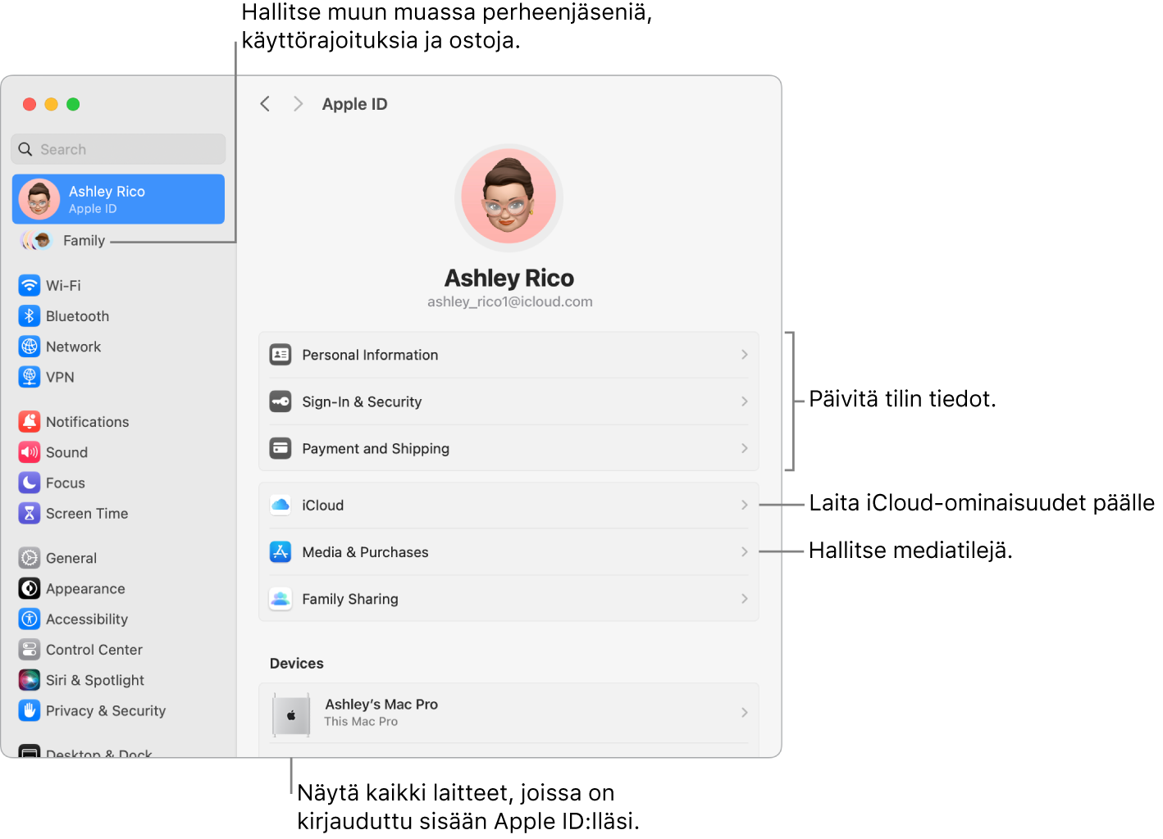This screenshot has height=839, width=1163.
Task: Click the Screen Time hourglass icon
Action: click(30, 513)
